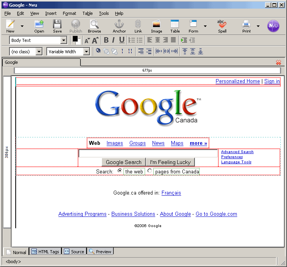
Task: Justify the text alignment
Action: [x=173, y=40]
